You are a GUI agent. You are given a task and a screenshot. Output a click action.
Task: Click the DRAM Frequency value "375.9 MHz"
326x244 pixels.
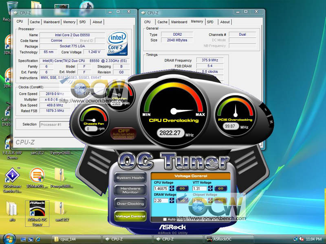click(x=210, y=60)
